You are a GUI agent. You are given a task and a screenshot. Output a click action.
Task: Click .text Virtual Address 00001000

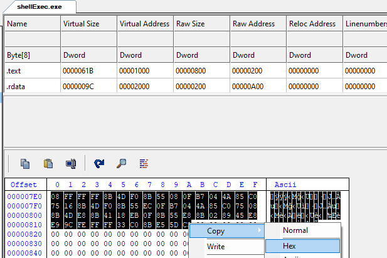click(145, 71)
